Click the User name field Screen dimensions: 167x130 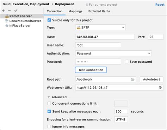pos(98,45)
